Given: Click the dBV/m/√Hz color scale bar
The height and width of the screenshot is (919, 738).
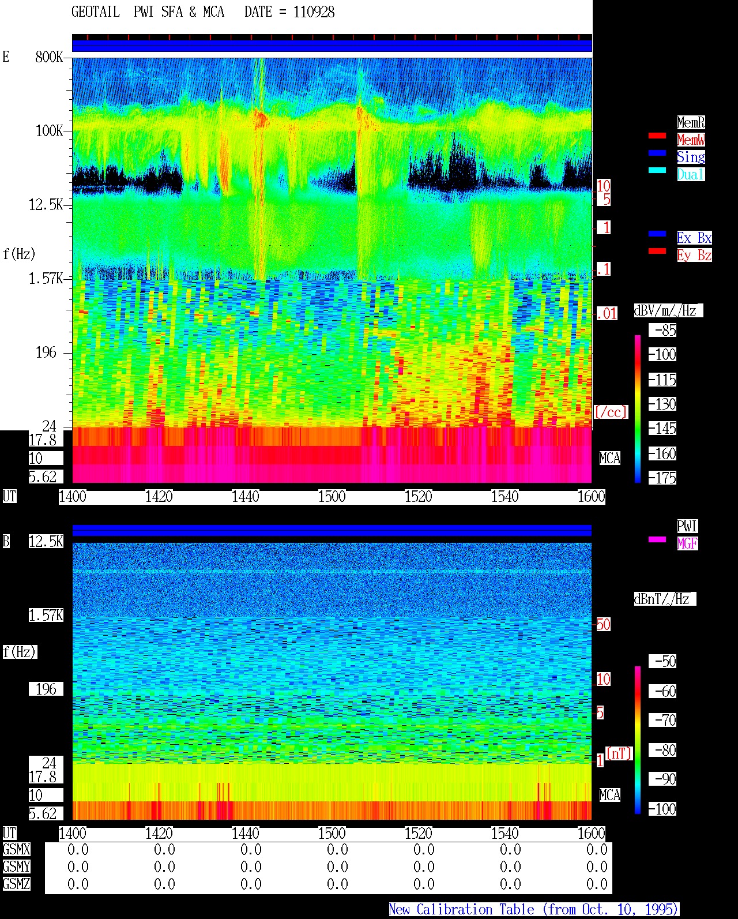Looking at the screenshot, I should point(638,408).
